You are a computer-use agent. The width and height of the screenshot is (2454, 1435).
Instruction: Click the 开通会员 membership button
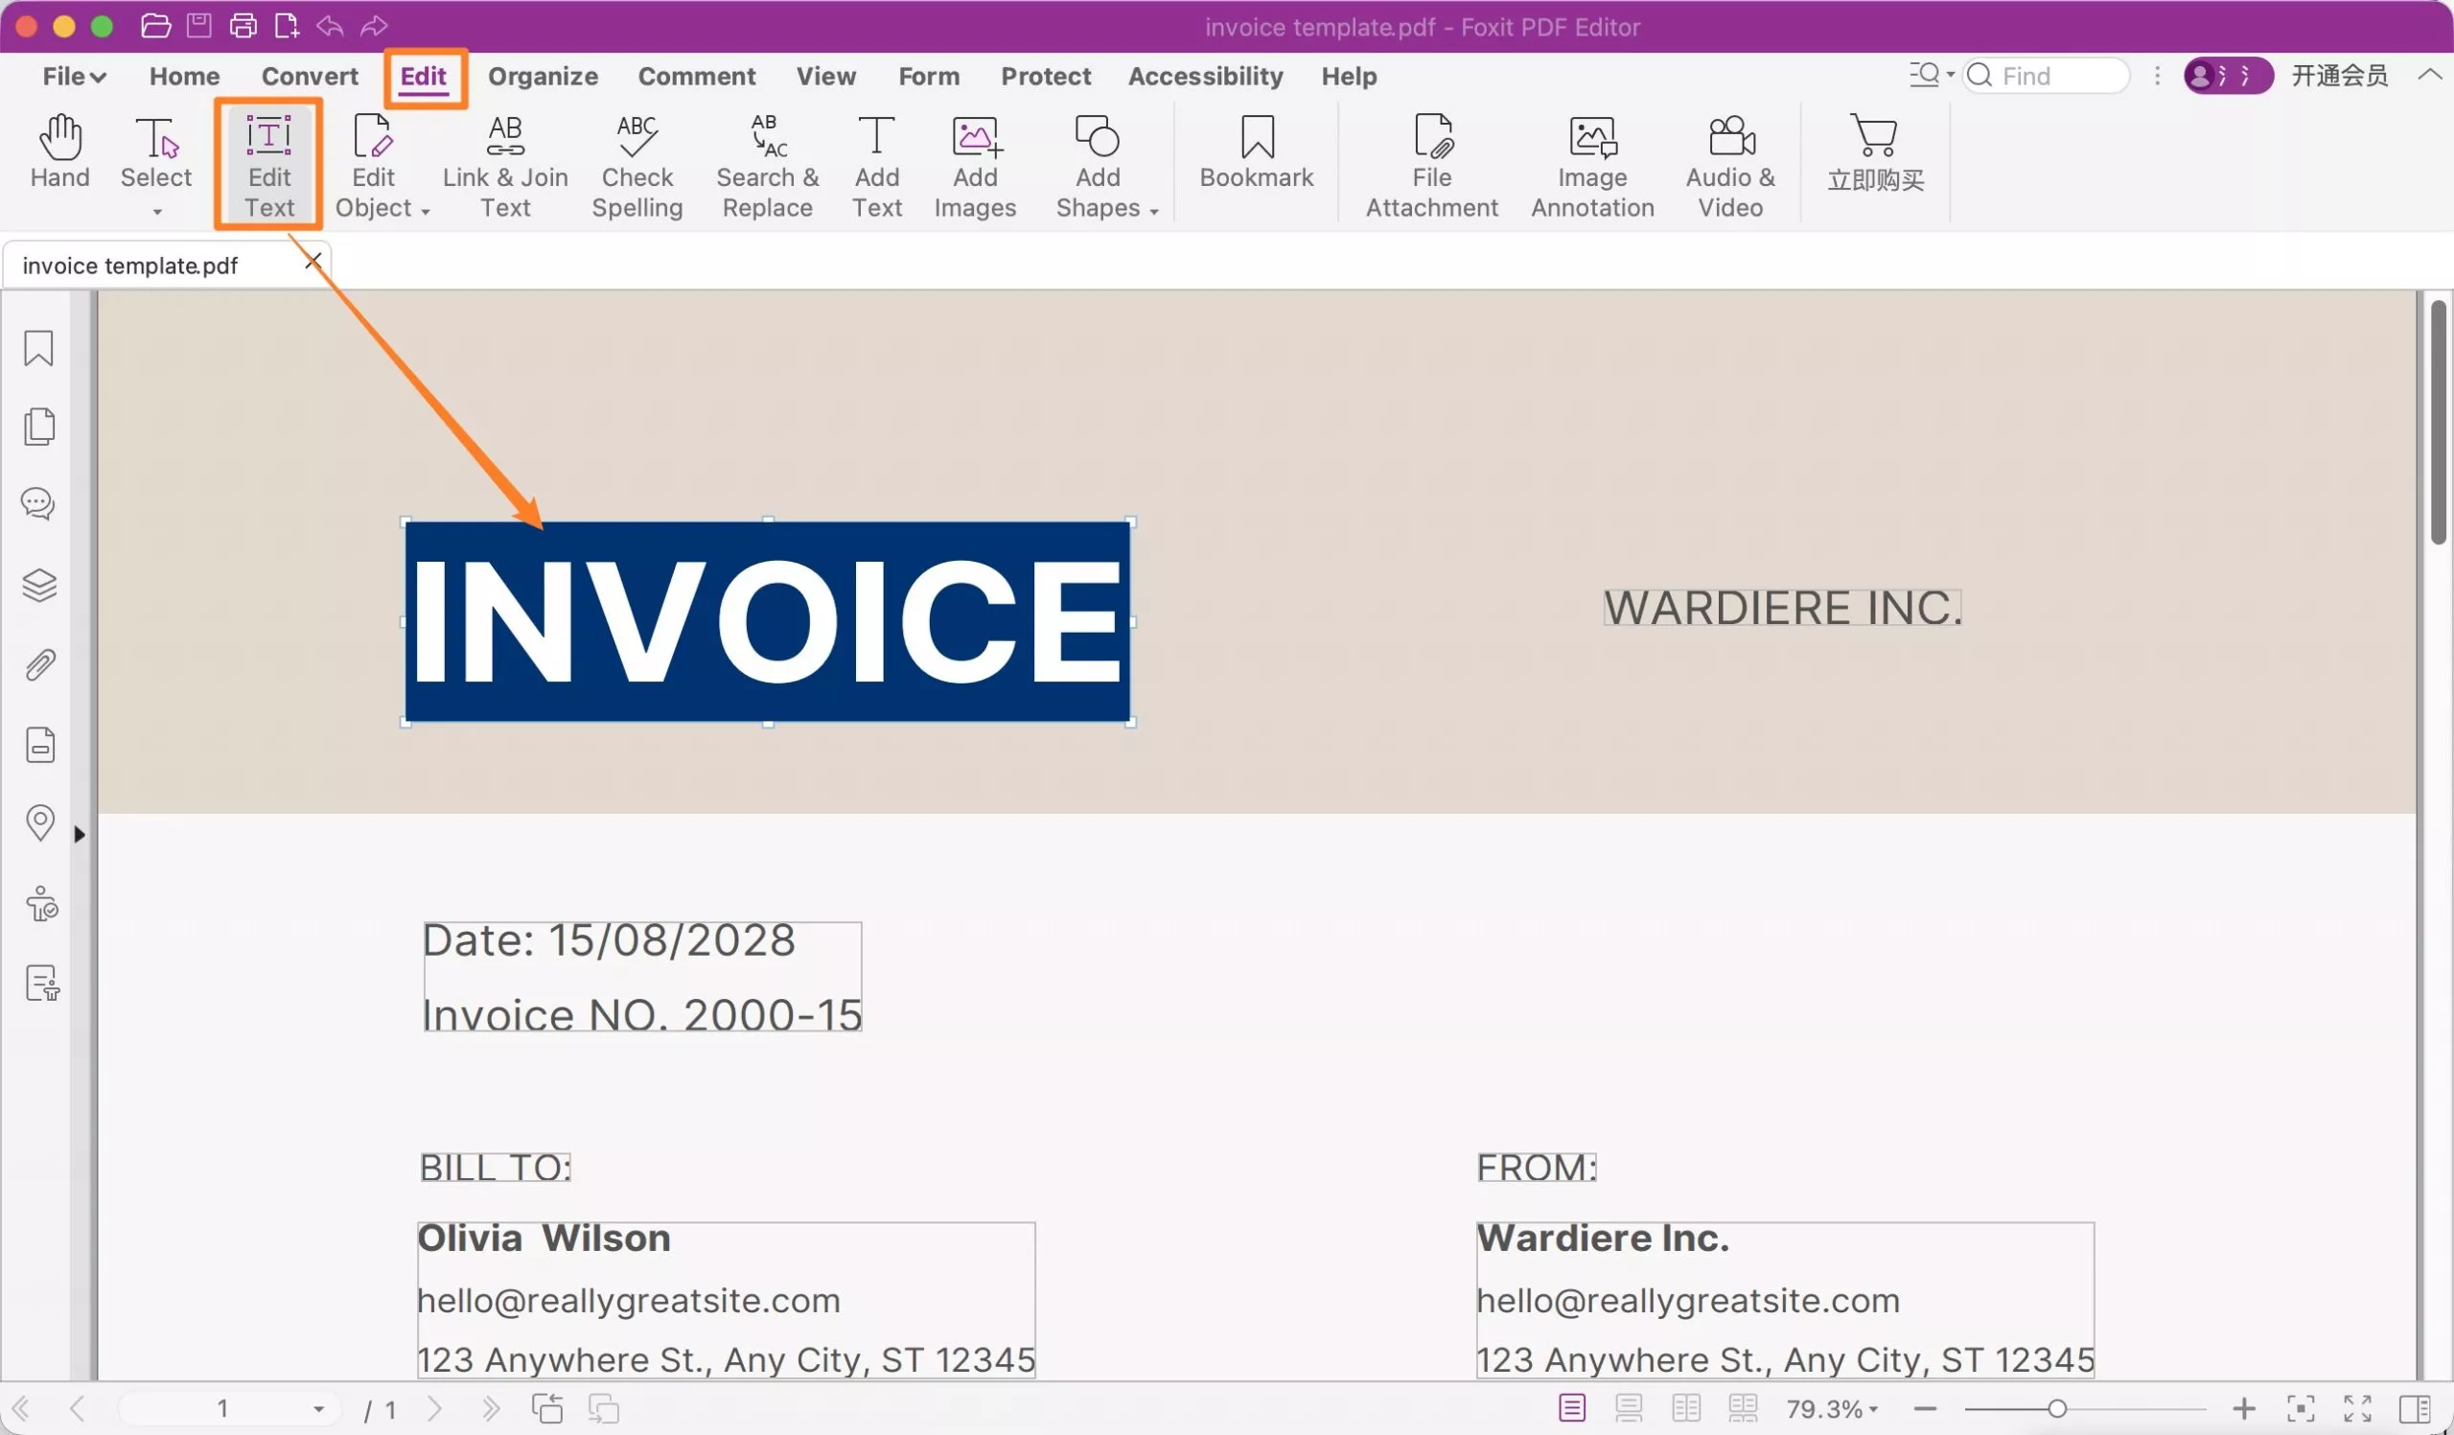click(x=2338, y=75)
